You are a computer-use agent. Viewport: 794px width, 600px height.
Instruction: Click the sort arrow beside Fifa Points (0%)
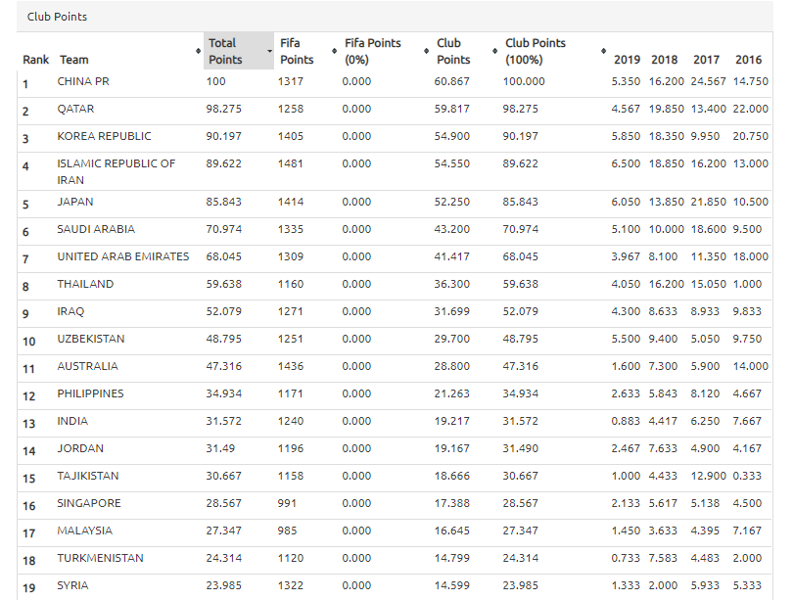(426, 51)
